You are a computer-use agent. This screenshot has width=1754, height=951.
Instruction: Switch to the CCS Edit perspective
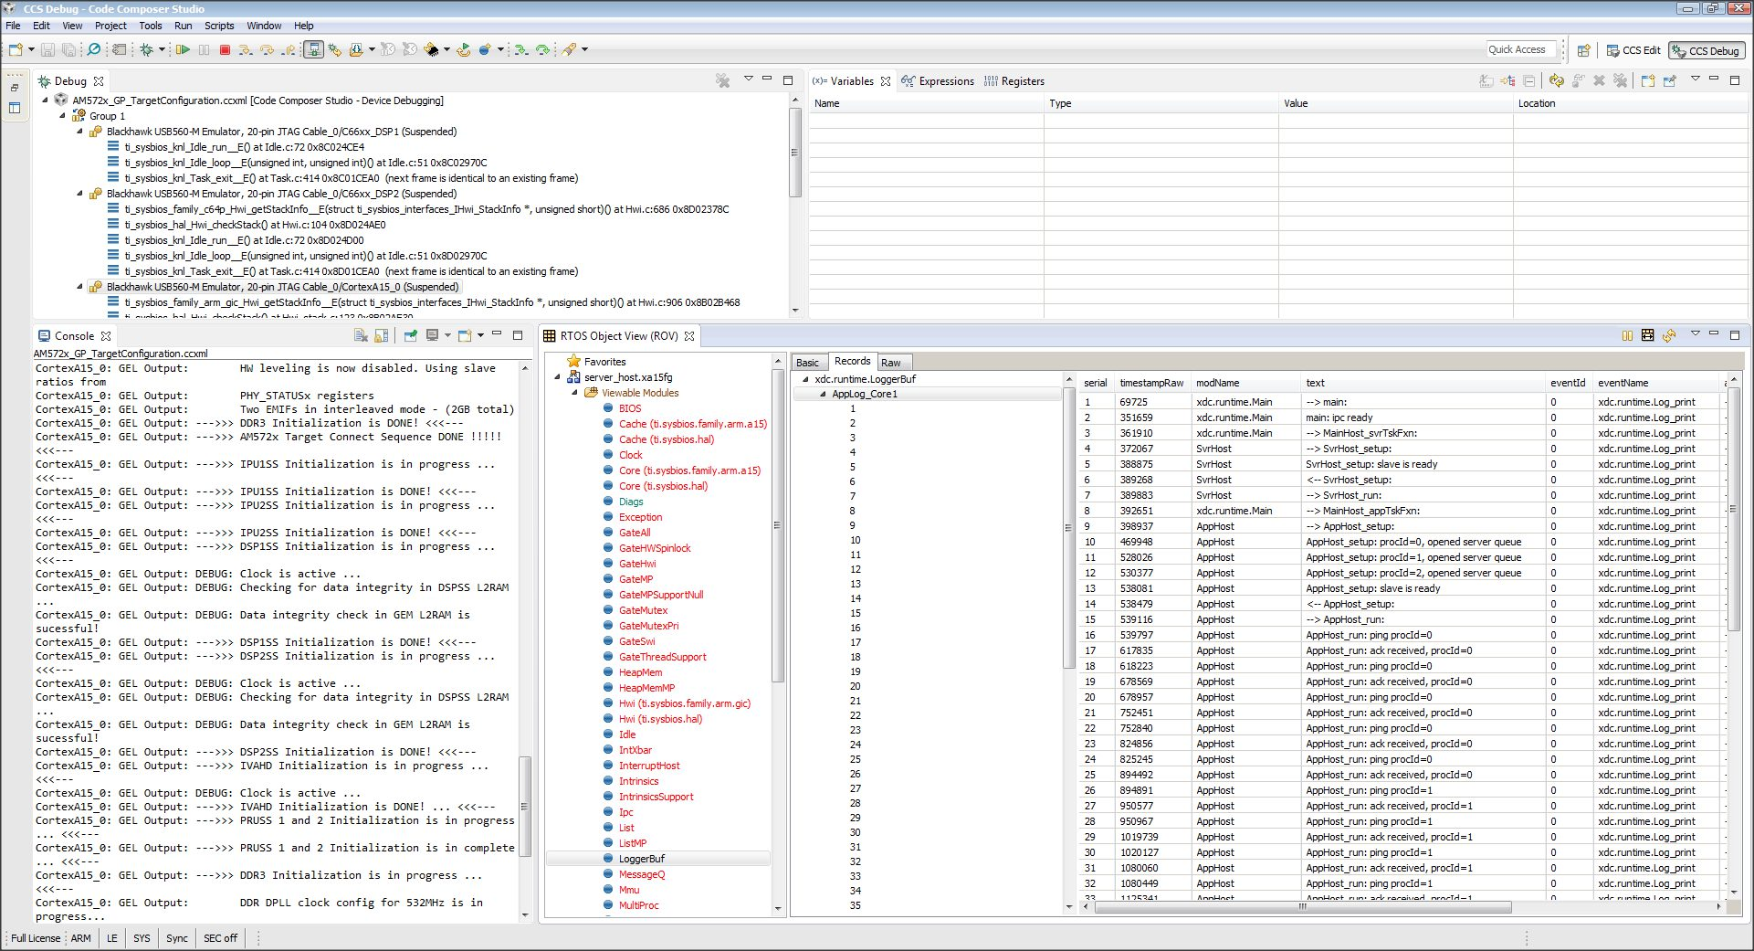[1633, 50]
